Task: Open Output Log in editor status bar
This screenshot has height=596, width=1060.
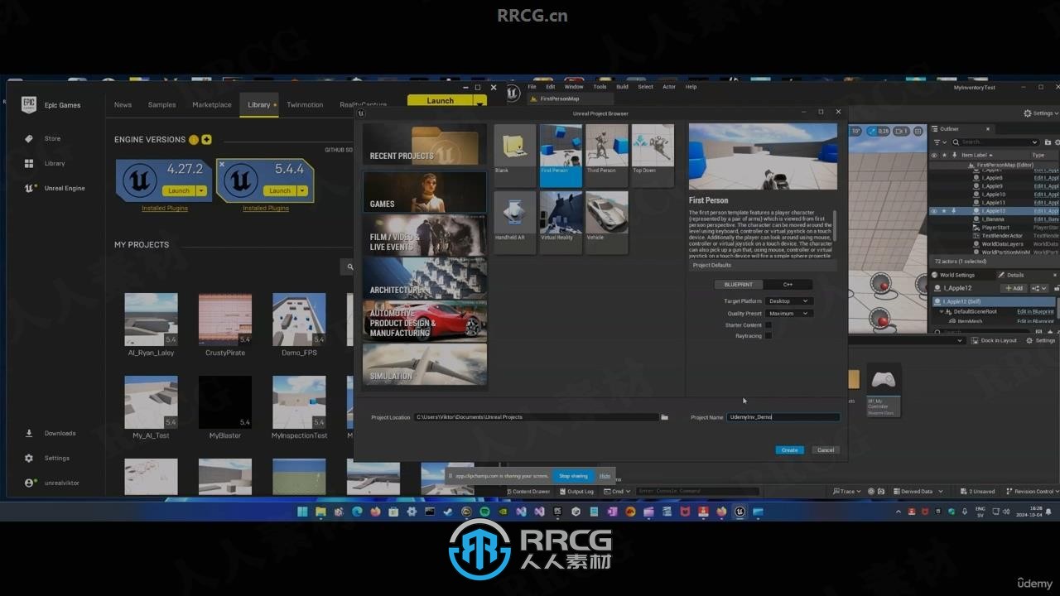Action: (x=576, y=492)
